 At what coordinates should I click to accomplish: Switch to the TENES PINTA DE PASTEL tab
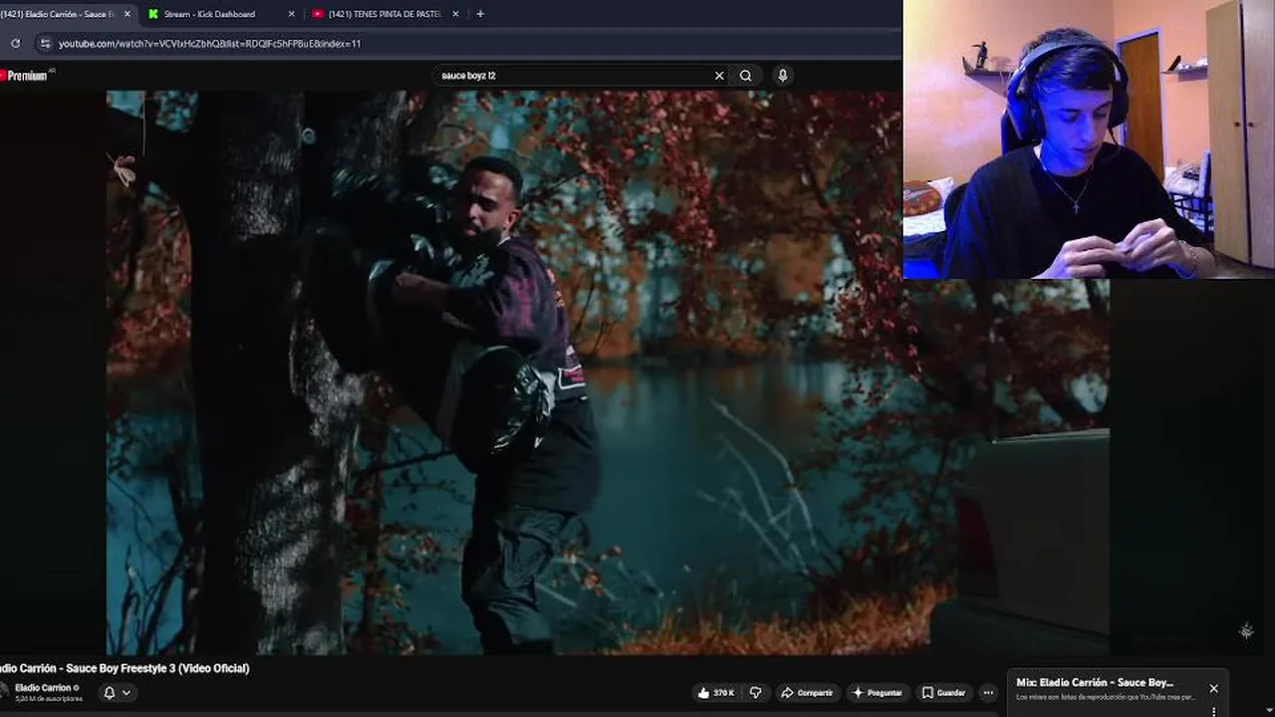pos(383,14)
